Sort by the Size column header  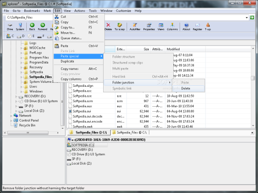coord(138,49)
